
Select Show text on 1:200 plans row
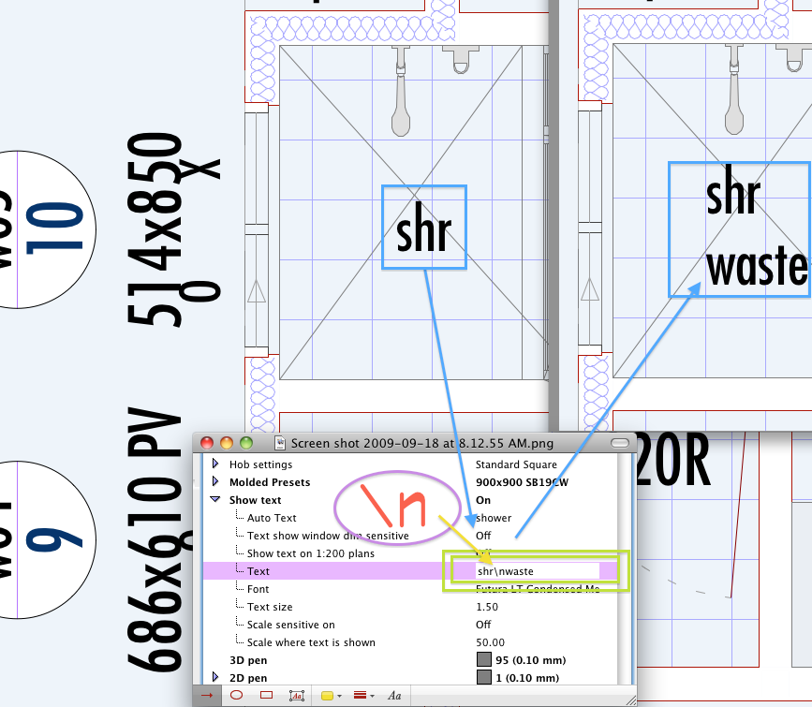[x=311, y=553]
